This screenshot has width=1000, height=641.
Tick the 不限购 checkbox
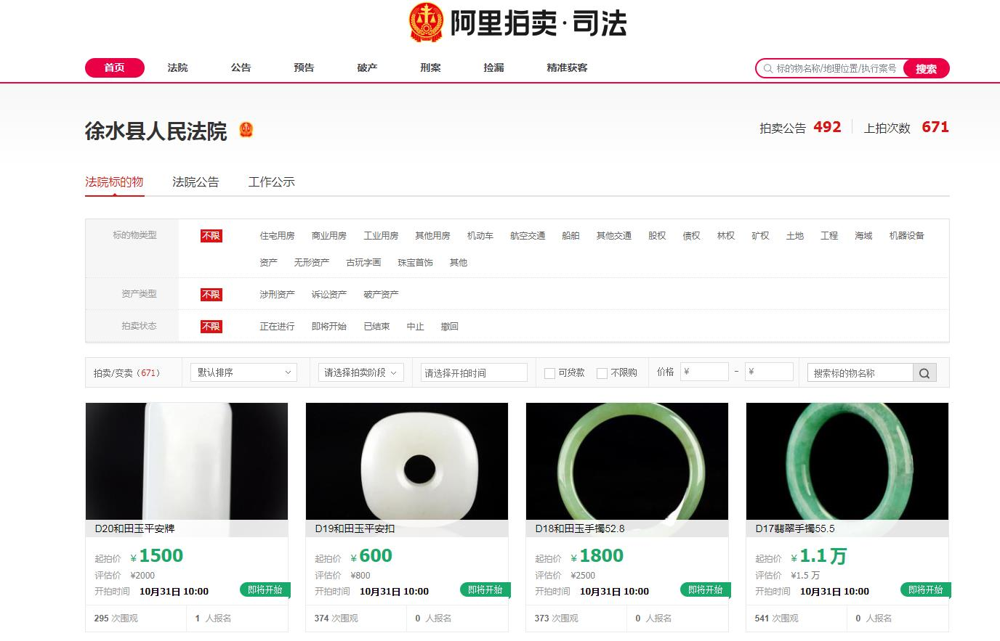click(x=602, y=373)
